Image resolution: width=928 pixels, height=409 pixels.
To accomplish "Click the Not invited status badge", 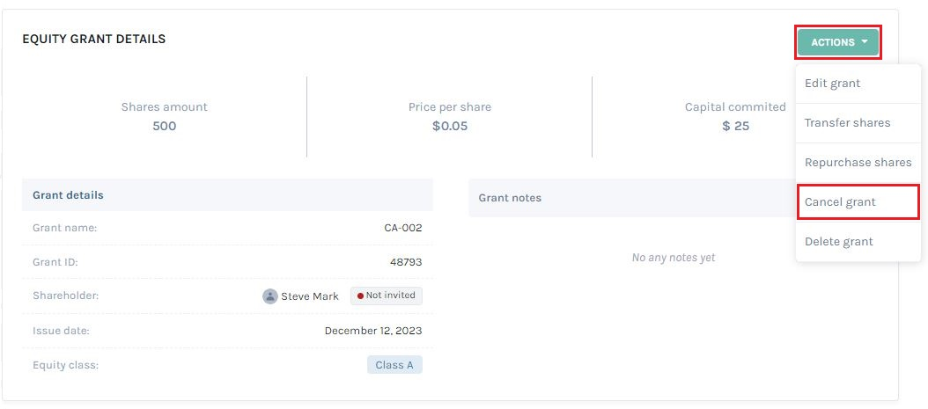I will point(387,296).
